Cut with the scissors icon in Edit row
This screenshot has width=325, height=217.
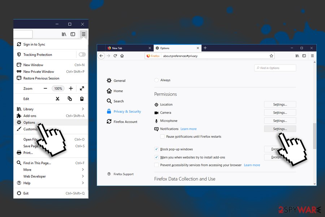58,99
